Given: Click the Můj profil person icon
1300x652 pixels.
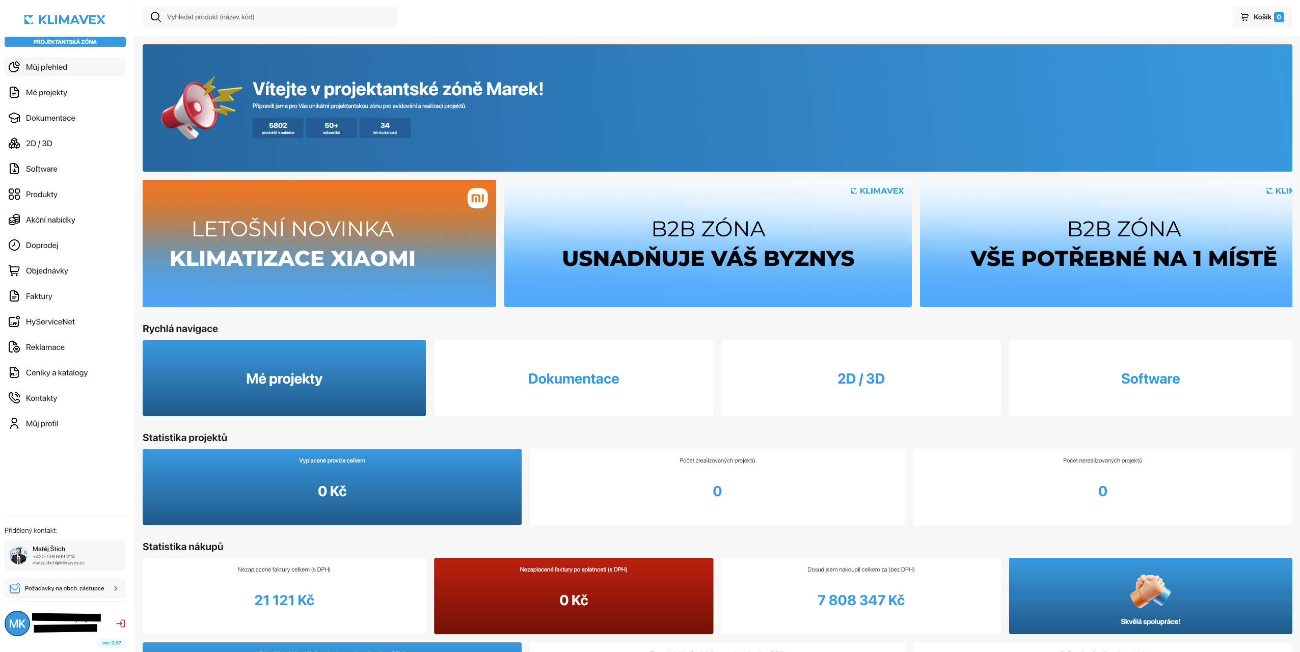Looking at the screenshot, I should coord(14,423).
